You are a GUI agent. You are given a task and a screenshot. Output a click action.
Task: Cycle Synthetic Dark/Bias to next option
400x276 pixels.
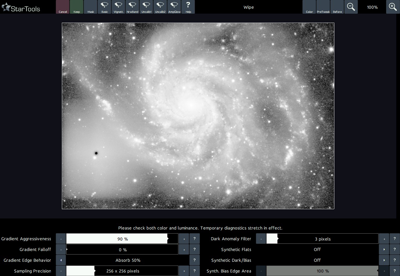point(384,260)
